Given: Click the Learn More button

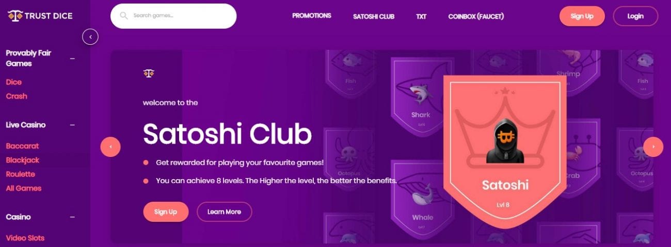Looking at the screenshot, I should tap(224, 212).
